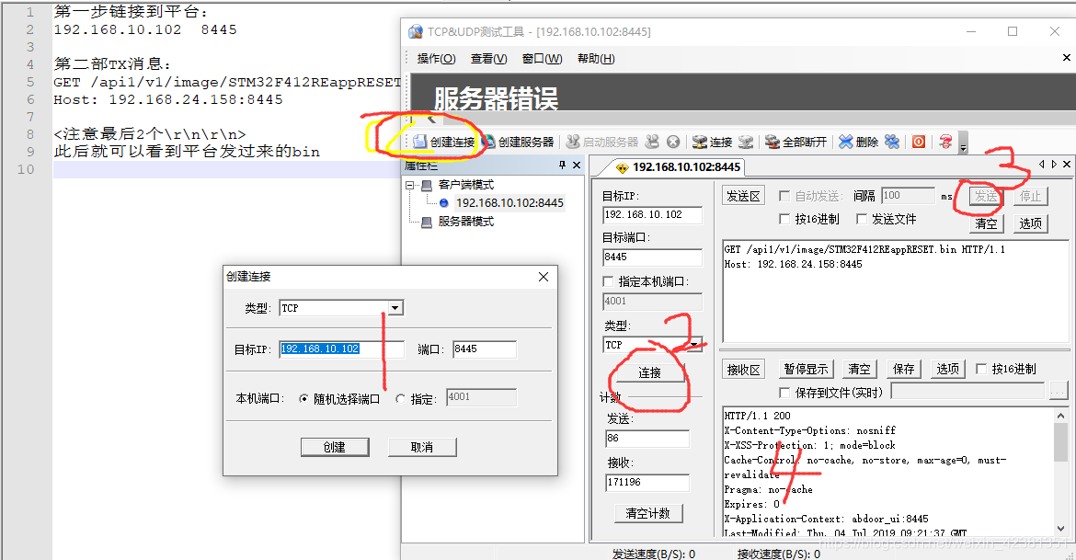Click 取消 in the 创建连接 dialog
Screen dimensions: 1076x560
tap(422, 448)
